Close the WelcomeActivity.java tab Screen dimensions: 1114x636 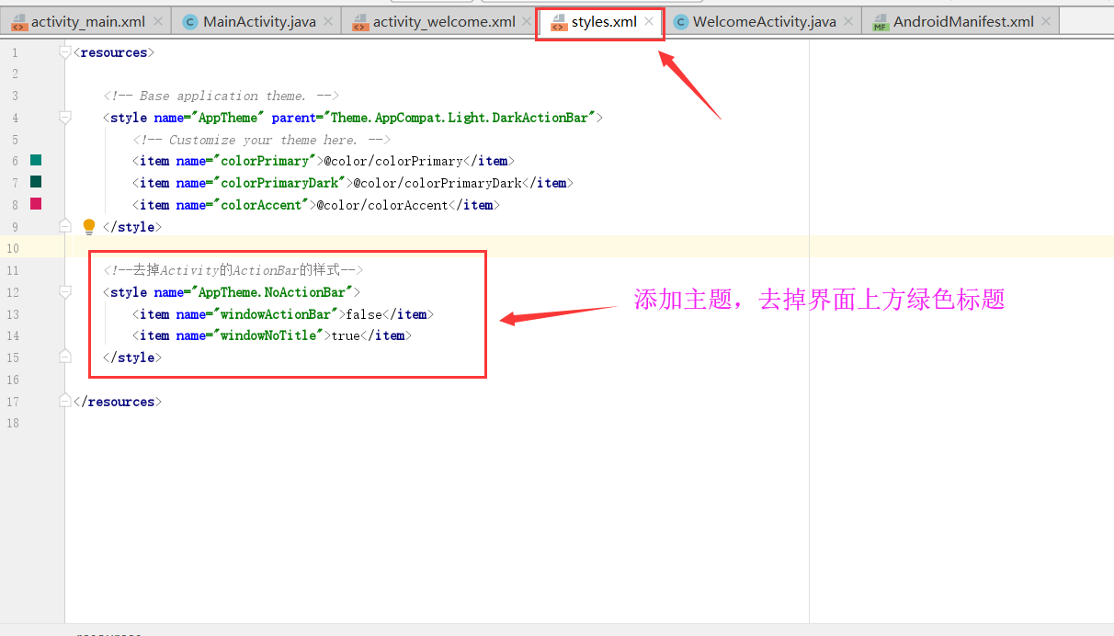(848, 21)
